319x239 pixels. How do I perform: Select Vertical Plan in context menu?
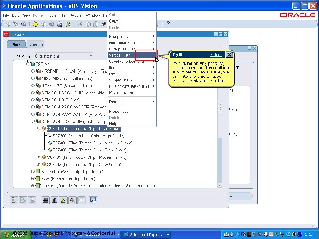coord(132,55)
